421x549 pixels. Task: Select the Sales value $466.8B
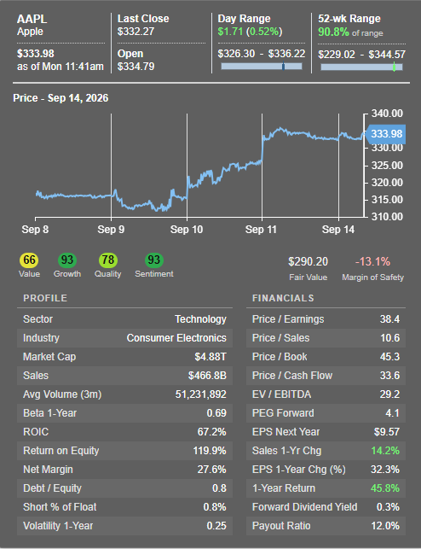207,376
